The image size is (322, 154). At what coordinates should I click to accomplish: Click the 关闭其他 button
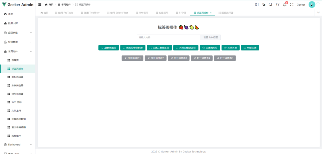pyautogui.click(x=230, y=48)
